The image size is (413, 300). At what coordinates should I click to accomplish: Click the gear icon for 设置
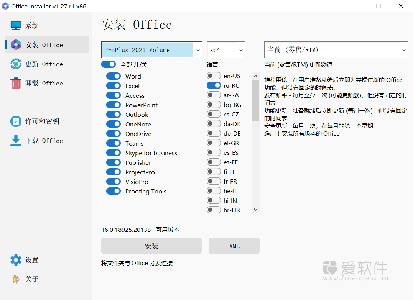pos(16,260)
